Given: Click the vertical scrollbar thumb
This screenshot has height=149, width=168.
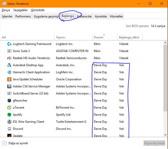Looking at the screenshot, I should pos(165,78).
